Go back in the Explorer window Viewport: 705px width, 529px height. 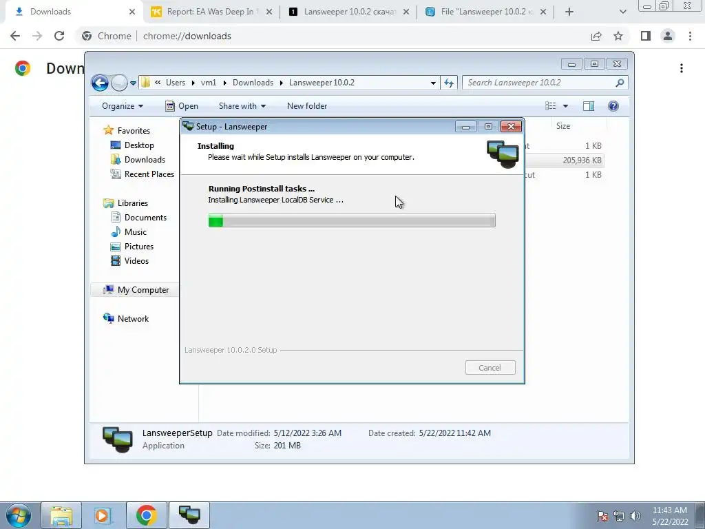pyautogui.click(x=100, y=83)
